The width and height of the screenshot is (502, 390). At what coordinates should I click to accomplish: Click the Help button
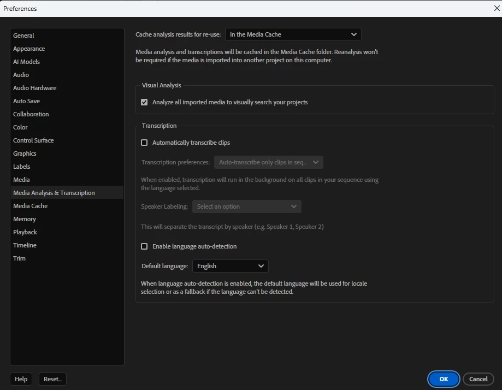point(21,379)
